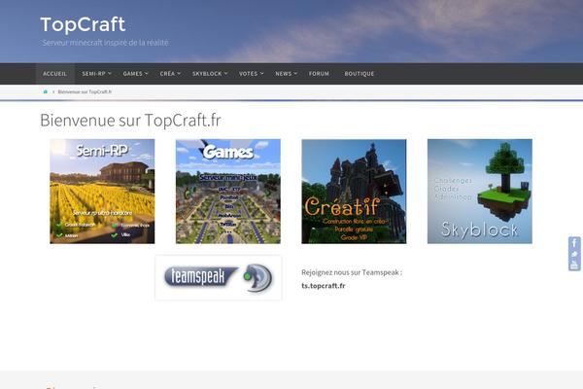Image resolution: width=583 pixels, height=389 pixels.
Task: Expand the NEWS dropdown menu
Action: point(286,74)
